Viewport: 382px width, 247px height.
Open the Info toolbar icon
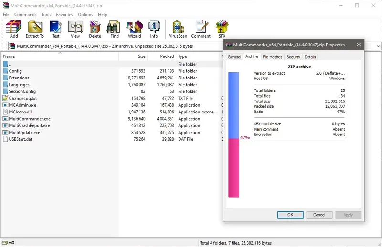click(x=154, y=29)
